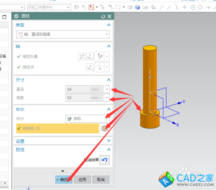Collapse the 尺寸 dimensions section

pyautogui.click(x=109, y=80)
